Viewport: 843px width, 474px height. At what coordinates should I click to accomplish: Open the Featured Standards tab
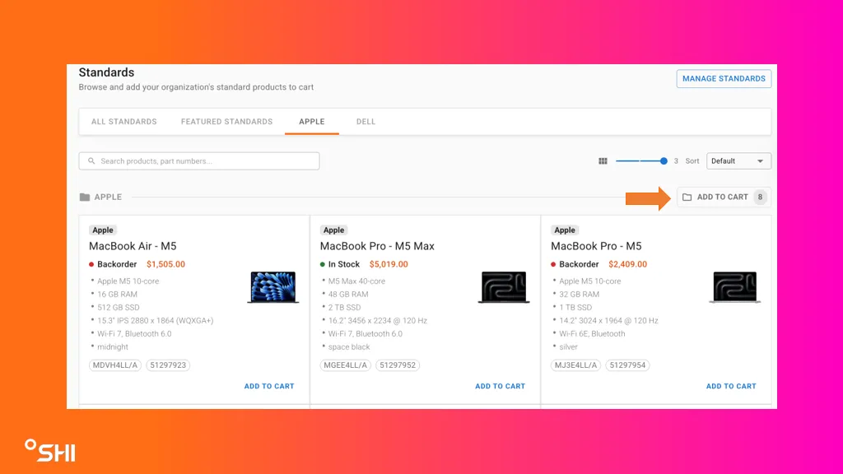(227, 122)
